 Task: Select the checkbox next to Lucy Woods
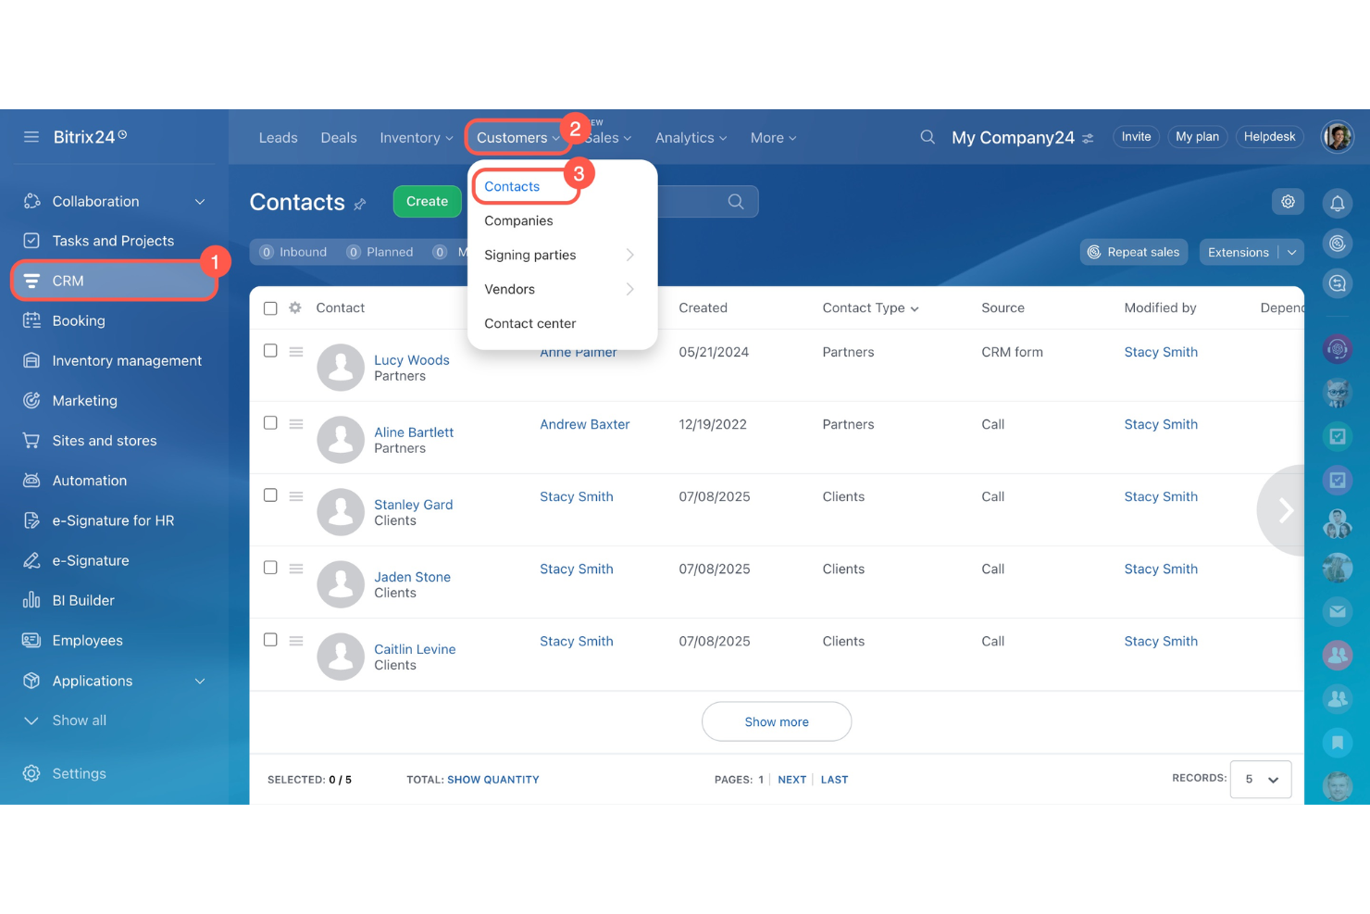coord(270,350)
